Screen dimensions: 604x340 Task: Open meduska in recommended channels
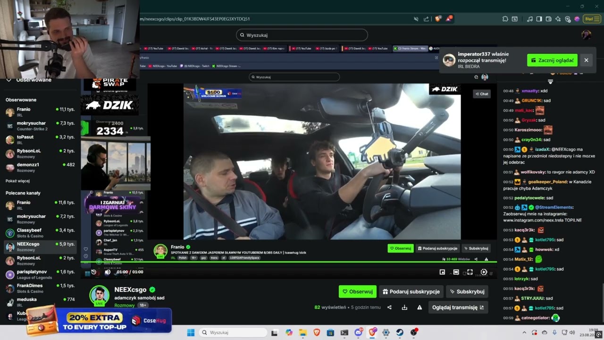pyautogui.click(x=40, y=302)
